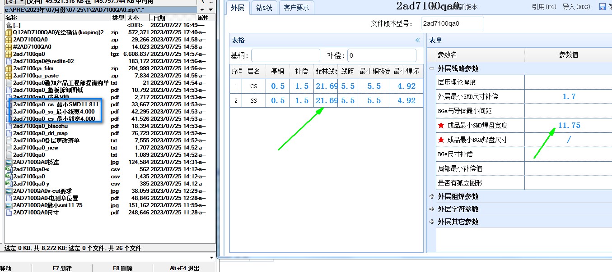Click the 2ad7100qa_film zip archive icon
612x272 pixels.
click(9, 68)
